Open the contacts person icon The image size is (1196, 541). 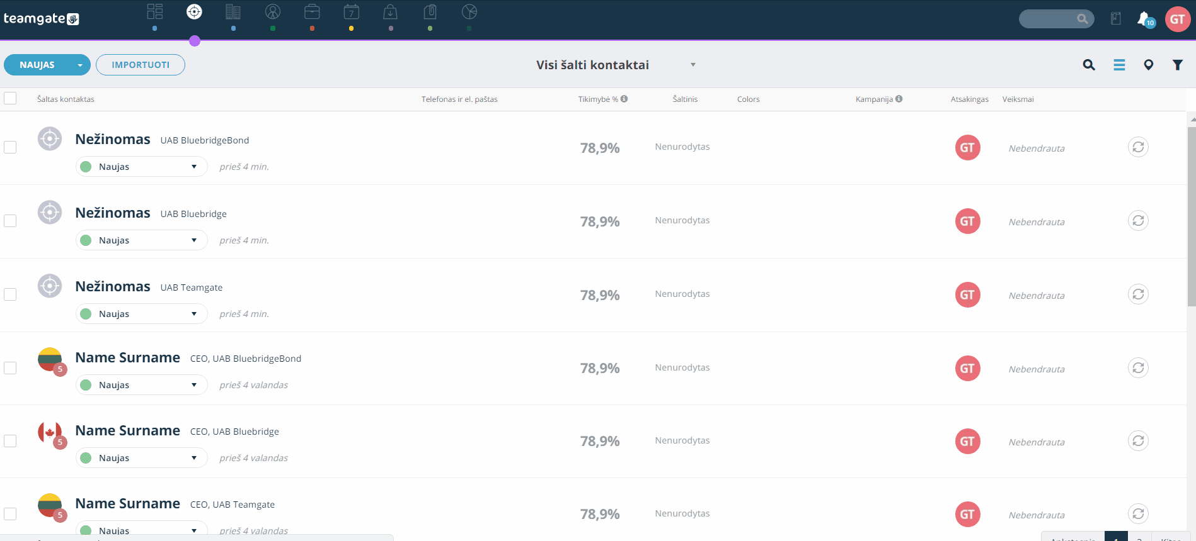[x=273, y=12]
